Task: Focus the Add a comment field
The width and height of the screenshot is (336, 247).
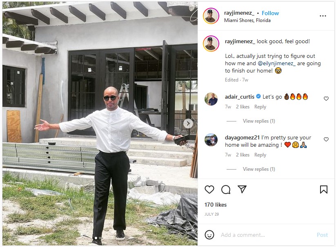Action: 266,235
